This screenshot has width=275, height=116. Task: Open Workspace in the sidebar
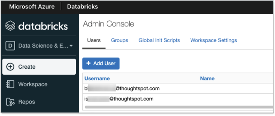click(33, 85)
